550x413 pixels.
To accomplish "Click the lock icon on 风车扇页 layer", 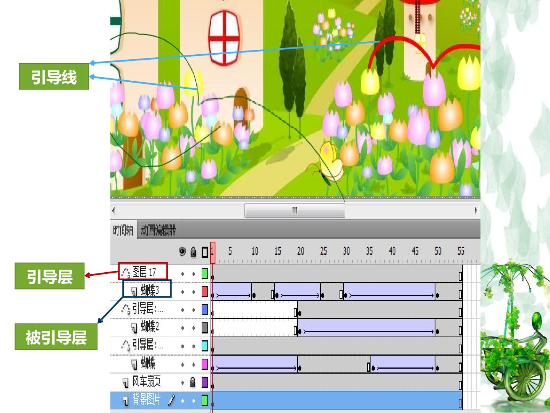I will tap(193, 382).
